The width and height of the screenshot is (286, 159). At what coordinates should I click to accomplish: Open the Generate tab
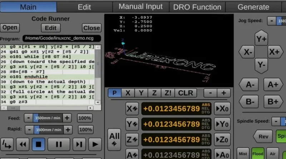[253, 7]
